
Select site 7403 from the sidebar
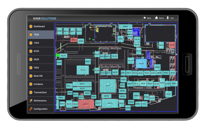[40, 67]
